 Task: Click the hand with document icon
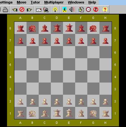coord(81,10)
